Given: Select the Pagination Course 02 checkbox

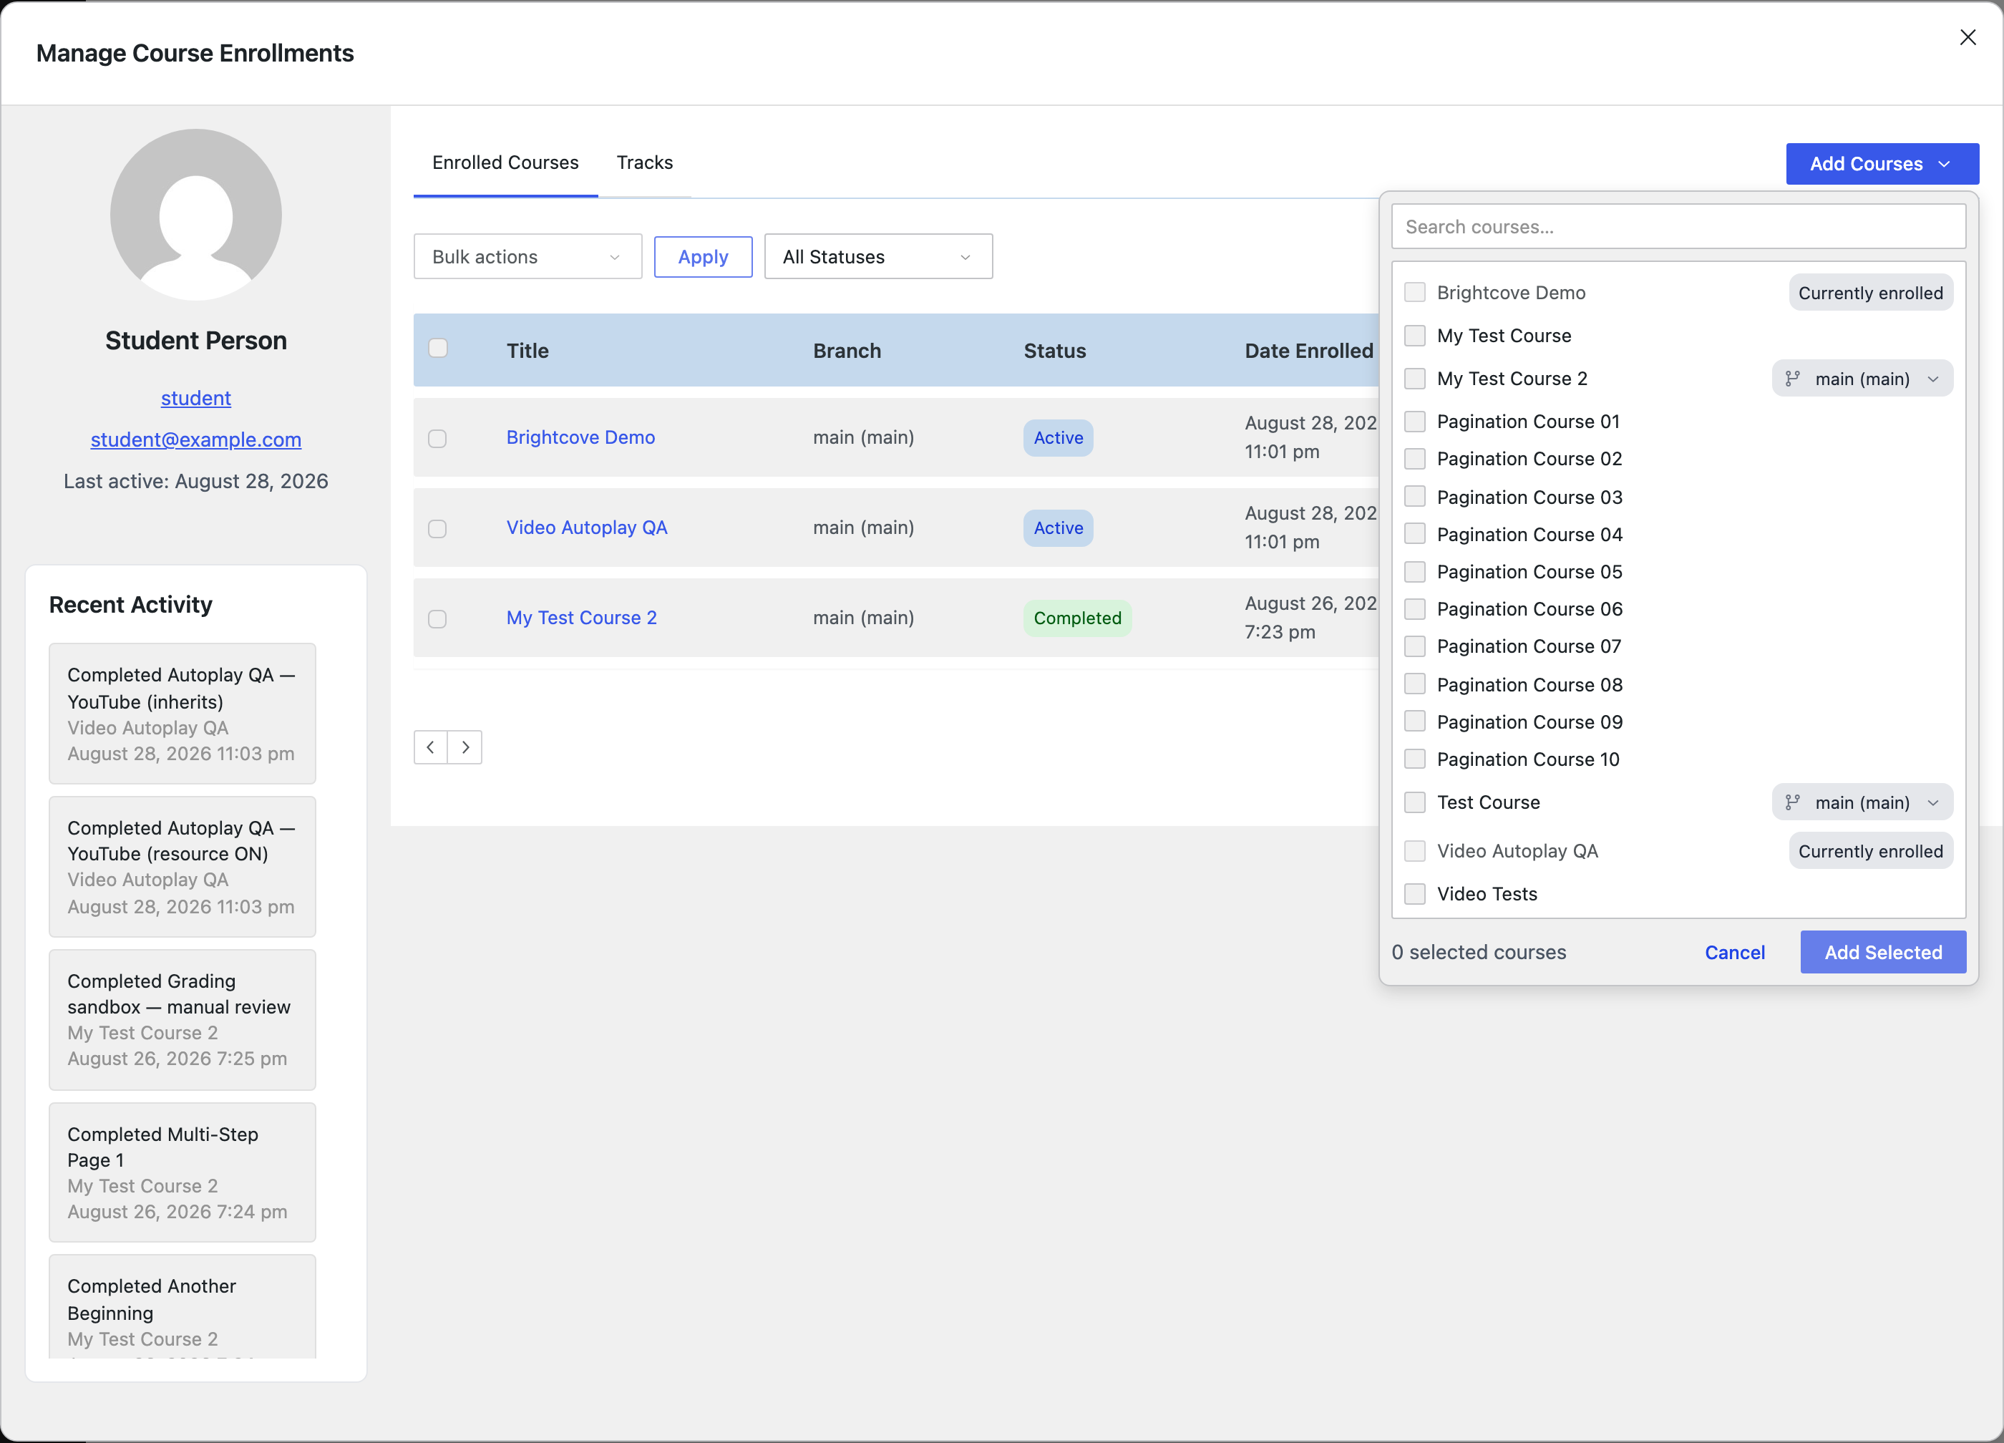Looking at the screenshot, I should pos(1415,457).
